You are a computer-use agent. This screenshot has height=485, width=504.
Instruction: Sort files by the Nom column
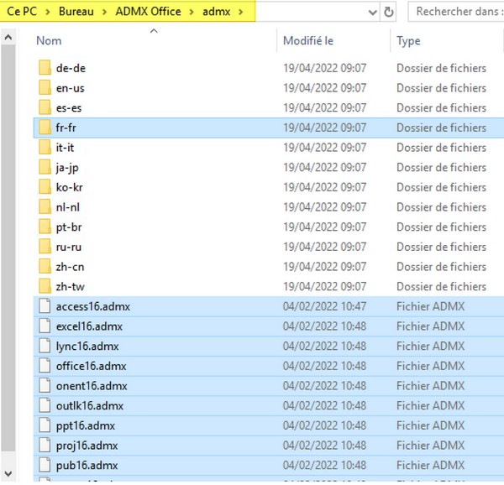(x=50, y=40)
